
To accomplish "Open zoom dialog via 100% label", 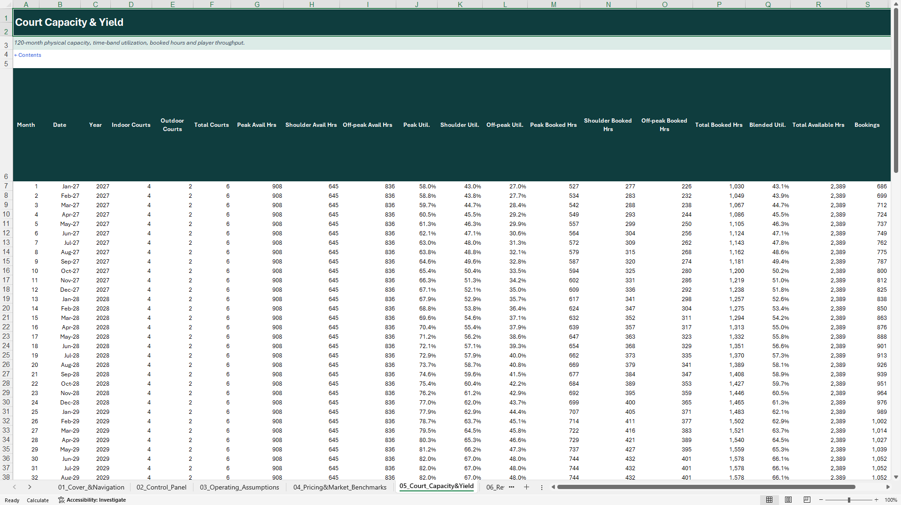I will (891, 500).
